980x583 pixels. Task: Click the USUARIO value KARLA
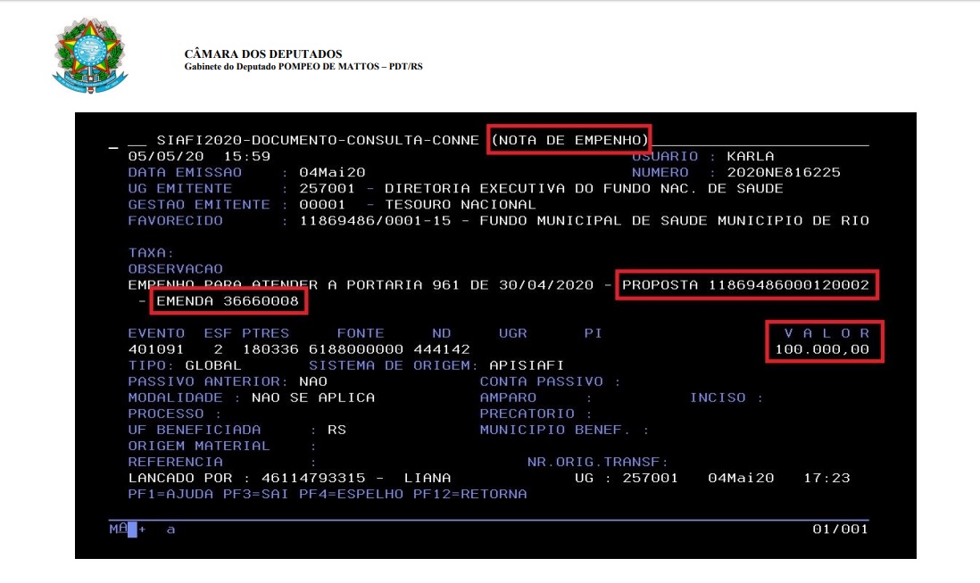[750, 156]
